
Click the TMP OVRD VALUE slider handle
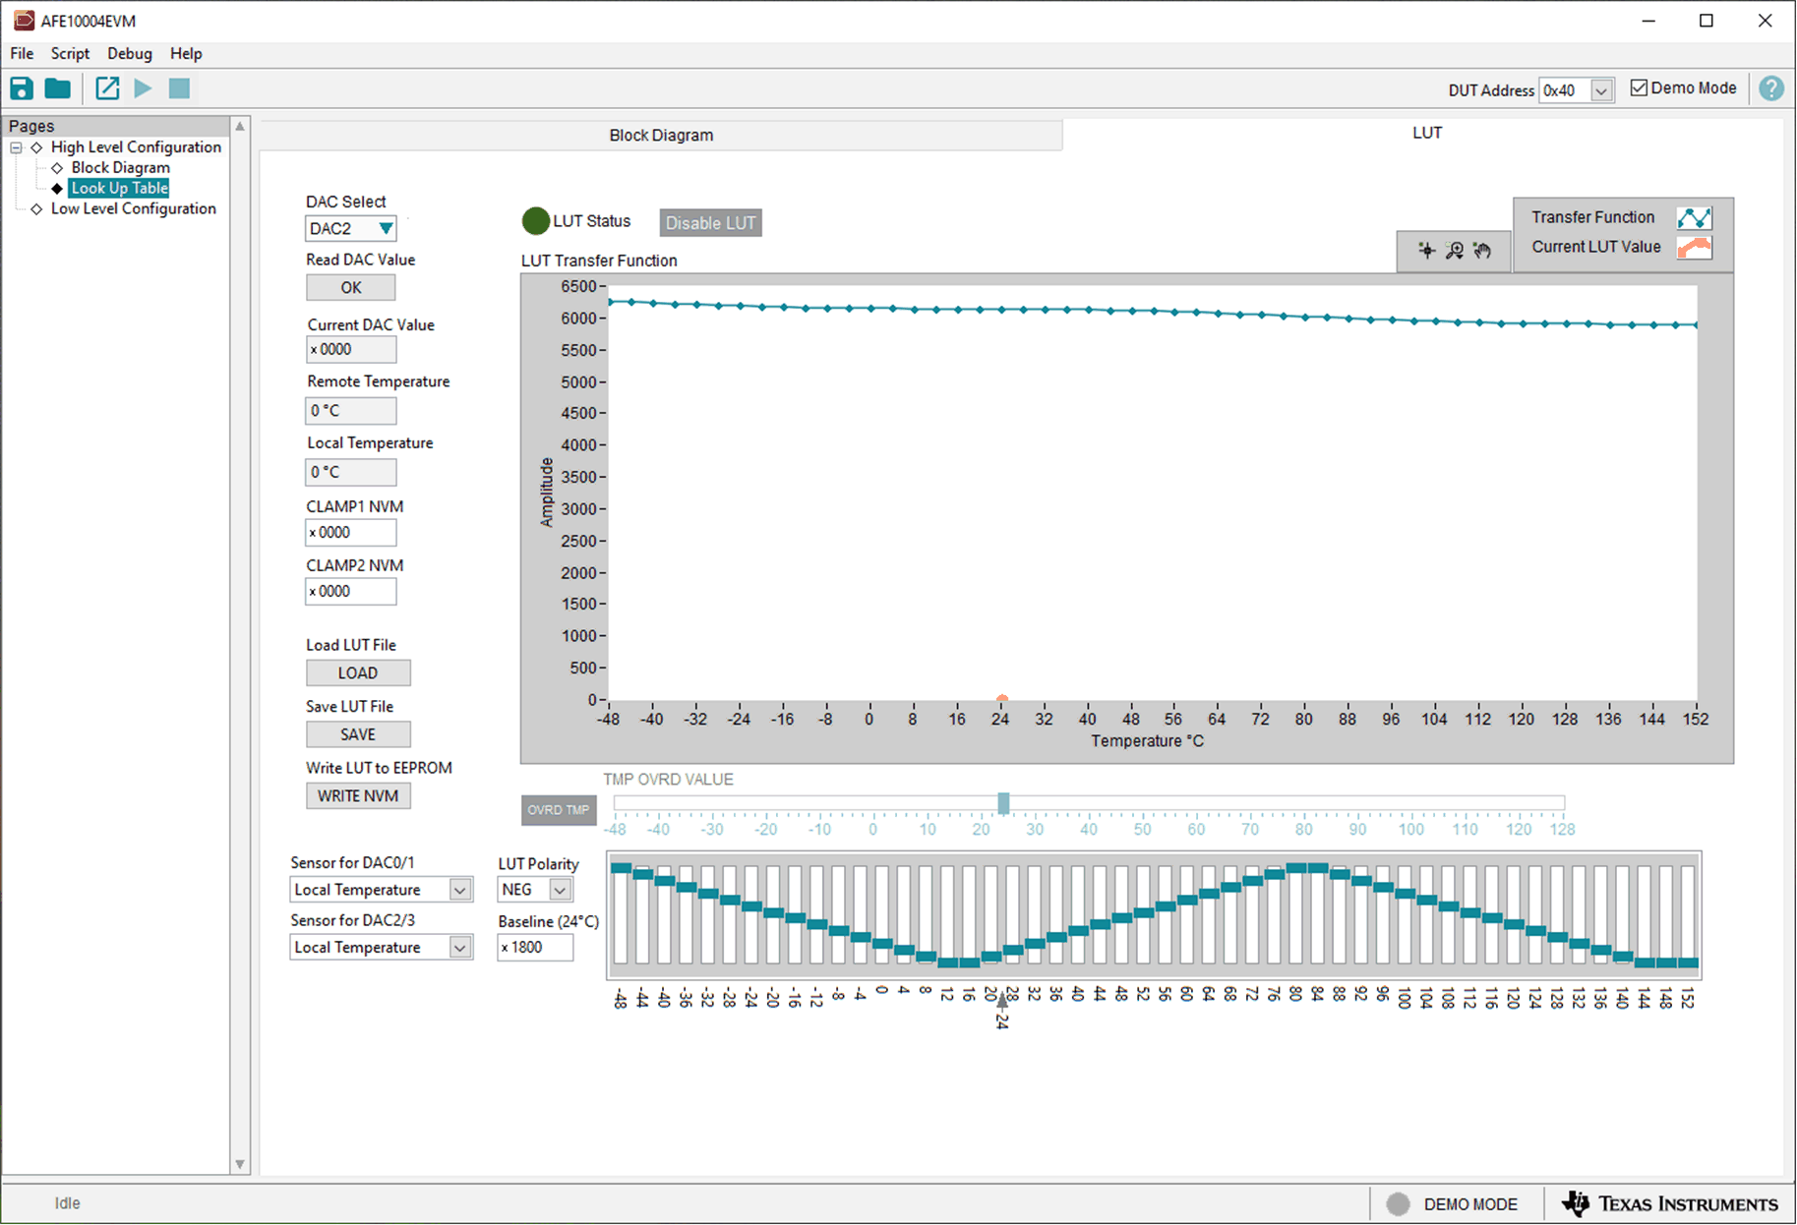pyautogui.click(x=1003, y=803)
